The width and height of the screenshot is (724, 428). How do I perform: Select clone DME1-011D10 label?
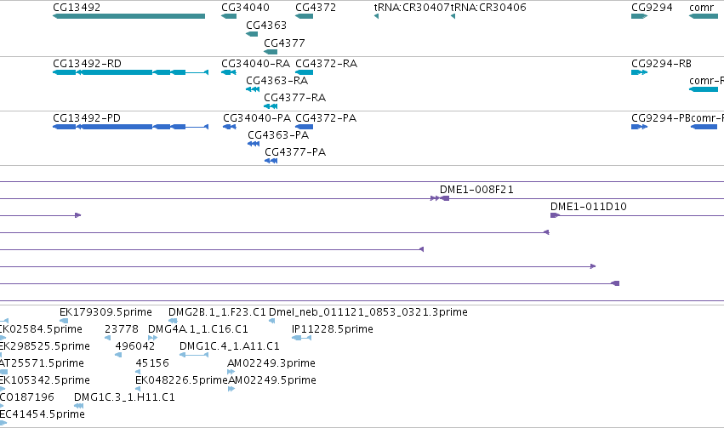pyautogui.click(x=588, y=207)
